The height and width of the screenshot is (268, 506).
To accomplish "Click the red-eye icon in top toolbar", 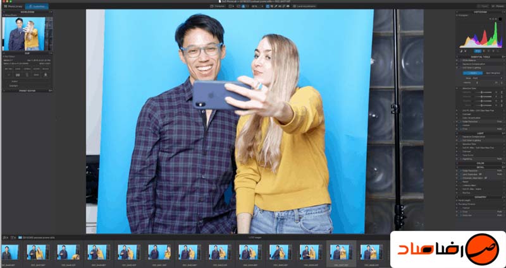I will coord(288,6).
